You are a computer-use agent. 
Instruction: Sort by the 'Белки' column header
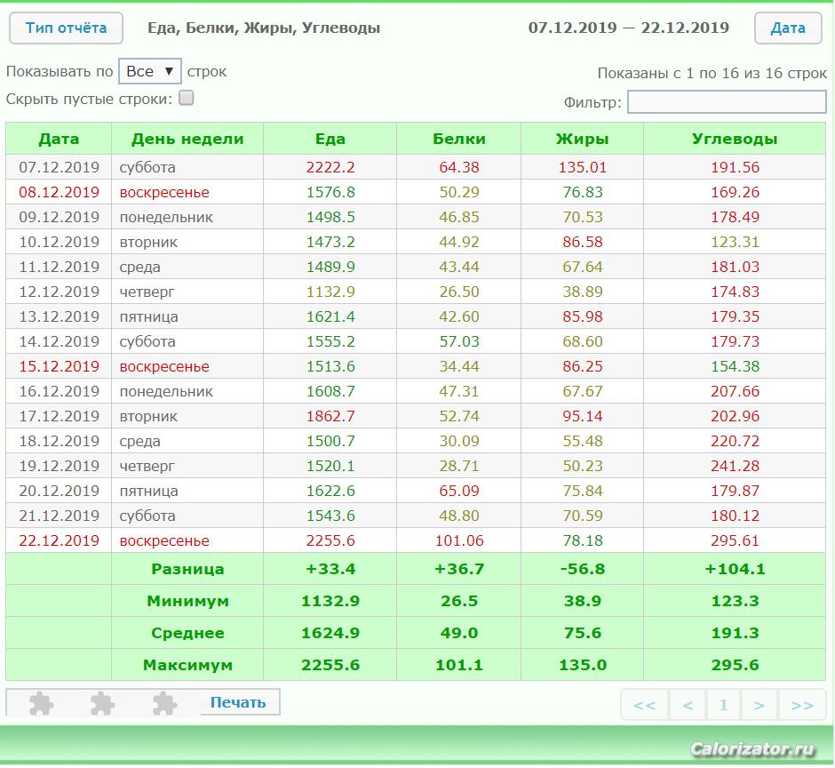[x=459, y=139]
